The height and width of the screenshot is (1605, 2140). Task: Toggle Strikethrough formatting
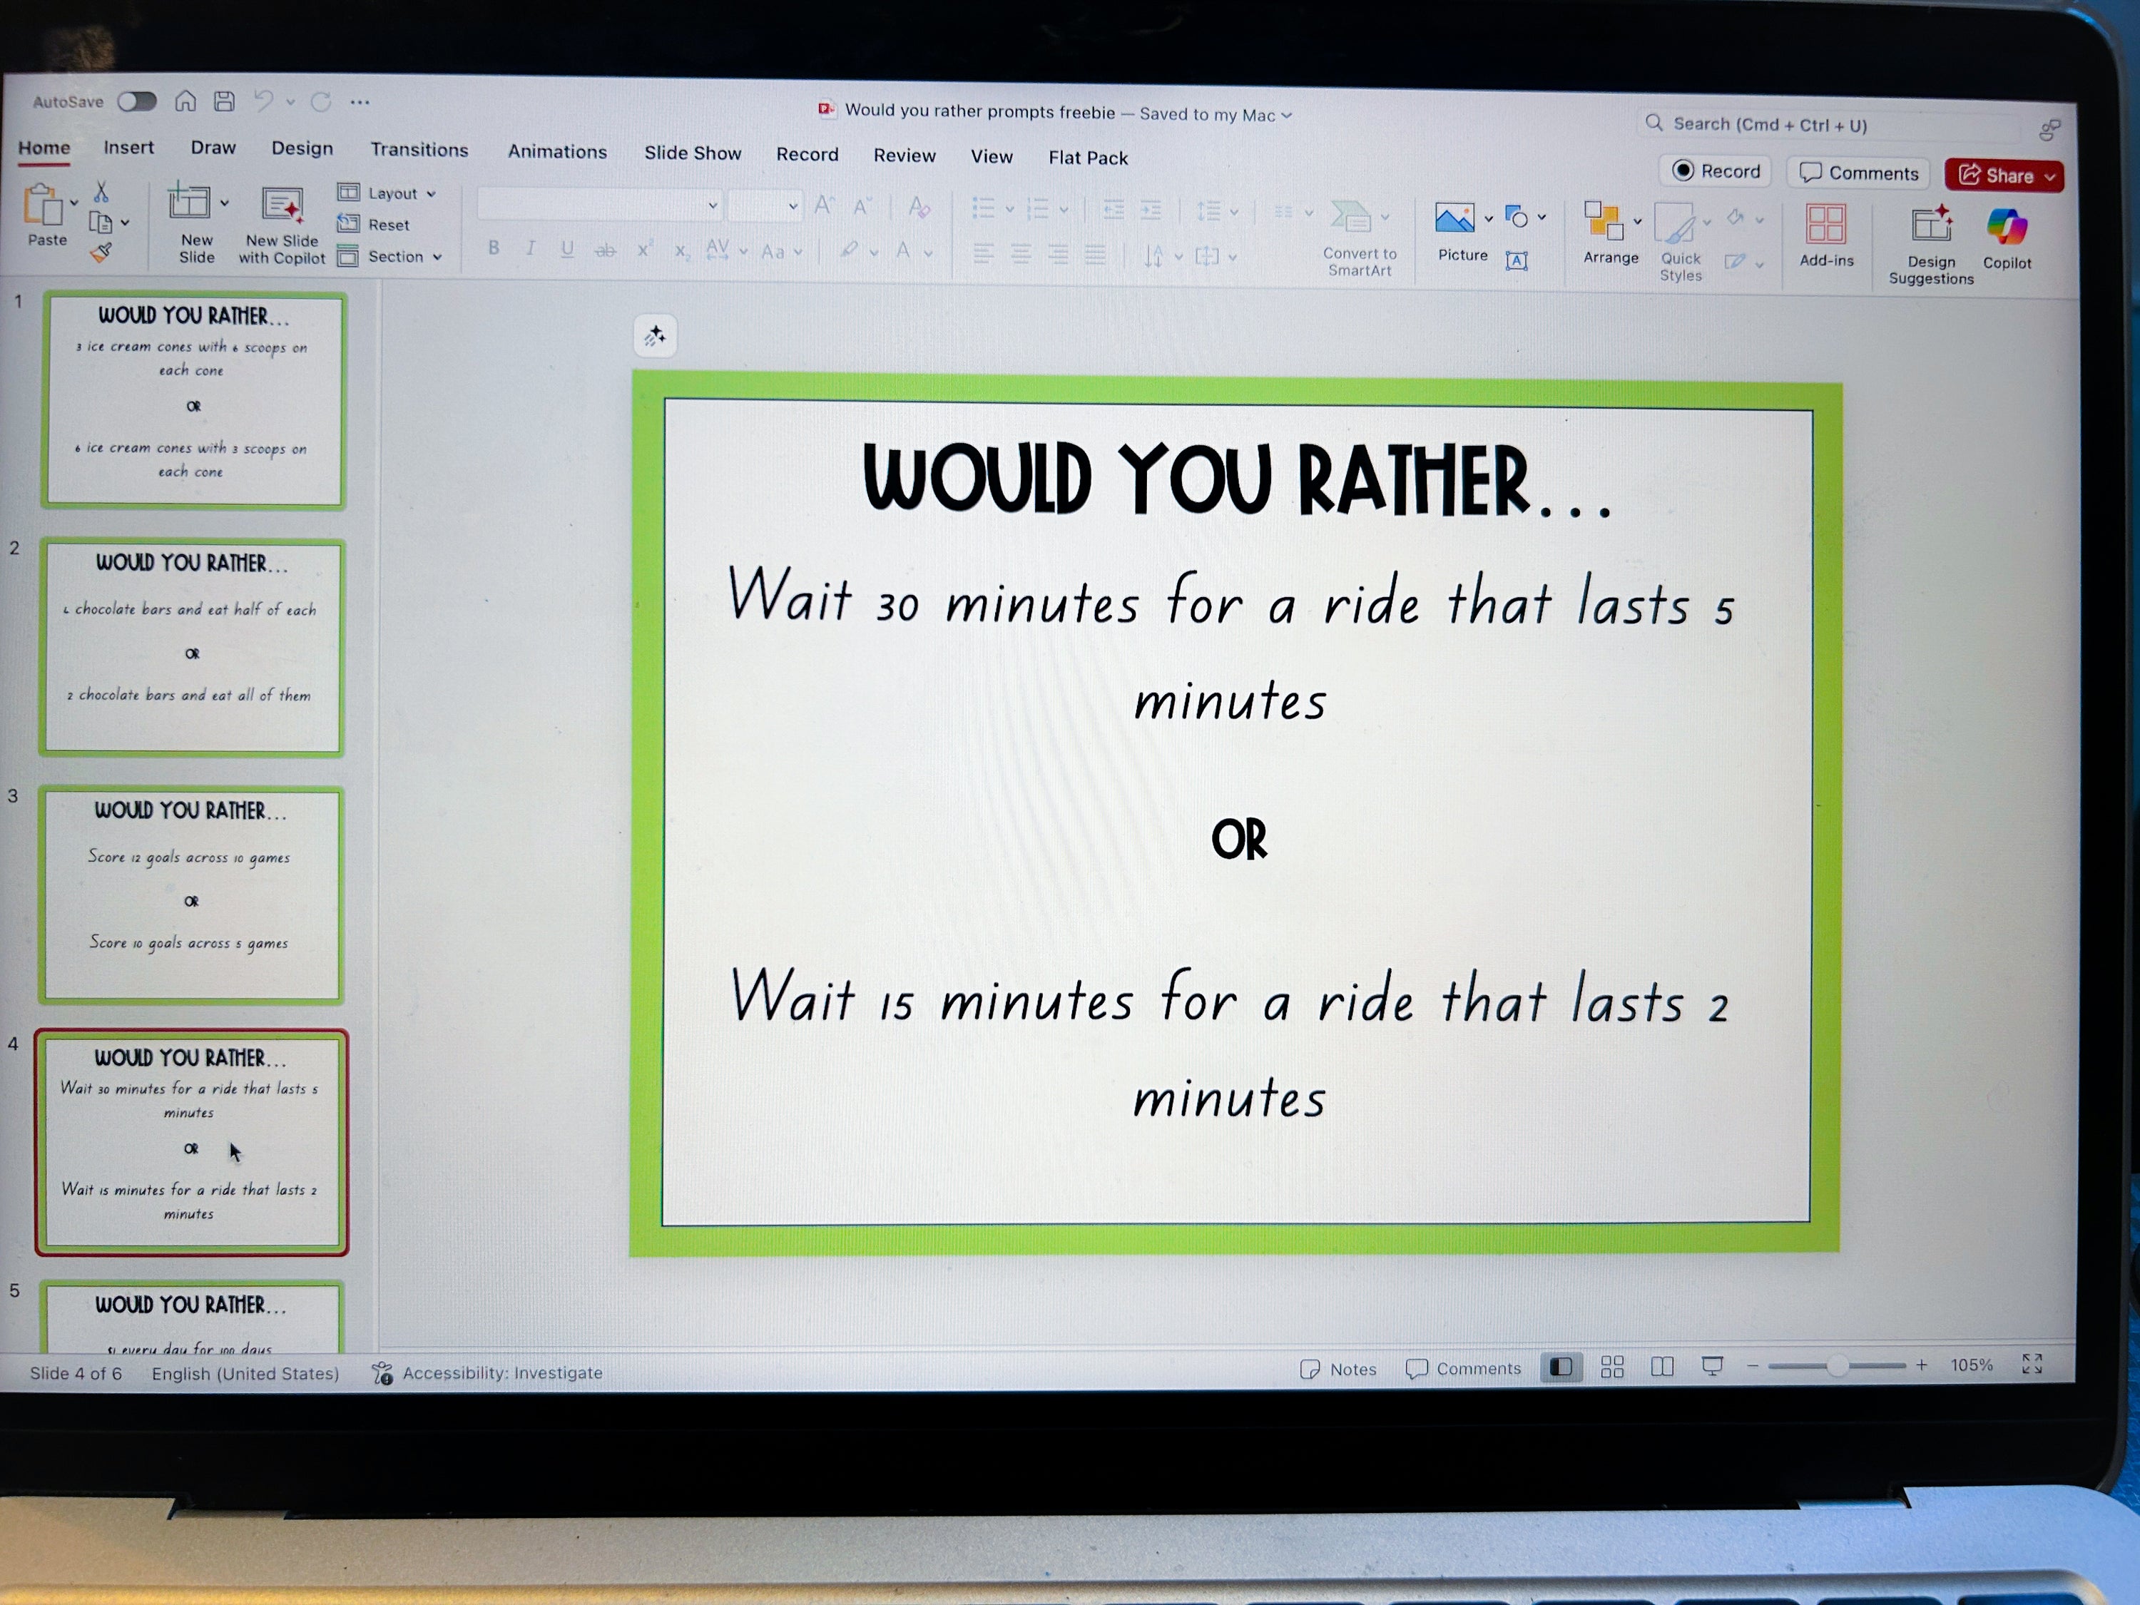(605, 250)
